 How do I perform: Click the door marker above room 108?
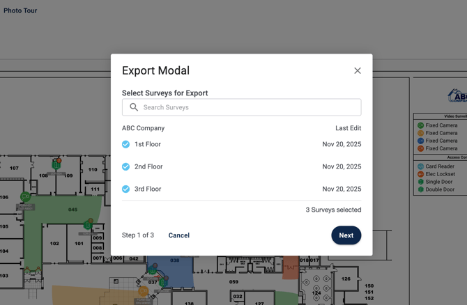(56, 164)
